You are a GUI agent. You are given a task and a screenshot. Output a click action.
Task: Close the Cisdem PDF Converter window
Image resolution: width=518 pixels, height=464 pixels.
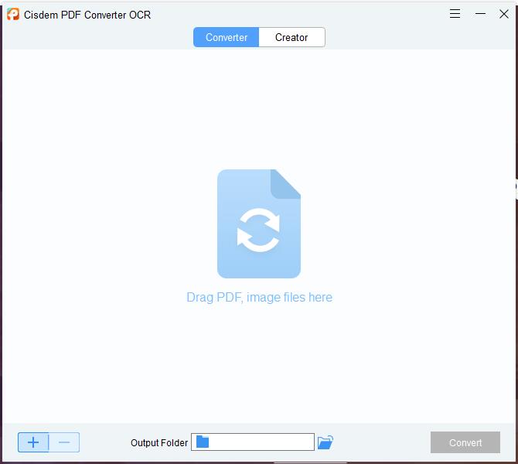pyautogui.click(x=504, y=14)
